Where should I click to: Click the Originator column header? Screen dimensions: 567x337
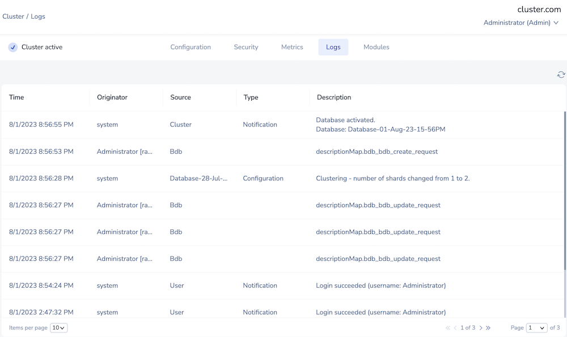112,98
